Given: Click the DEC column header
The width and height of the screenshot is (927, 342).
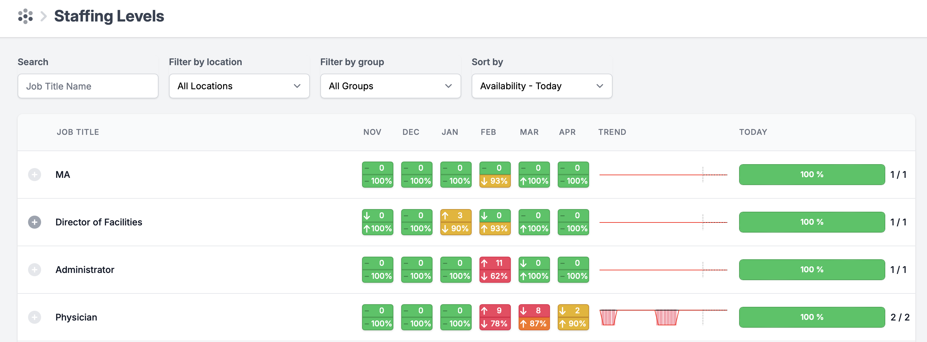Looking at the screenshot, I should [x=411, y=132].
